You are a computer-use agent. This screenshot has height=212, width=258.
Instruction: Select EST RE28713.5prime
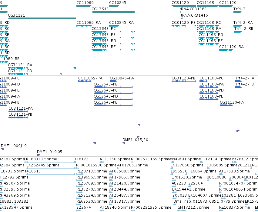pos(92,171)
